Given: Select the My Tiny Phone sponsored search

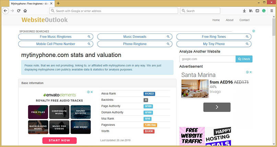Looking at the screenshot, I should point(214,44).
